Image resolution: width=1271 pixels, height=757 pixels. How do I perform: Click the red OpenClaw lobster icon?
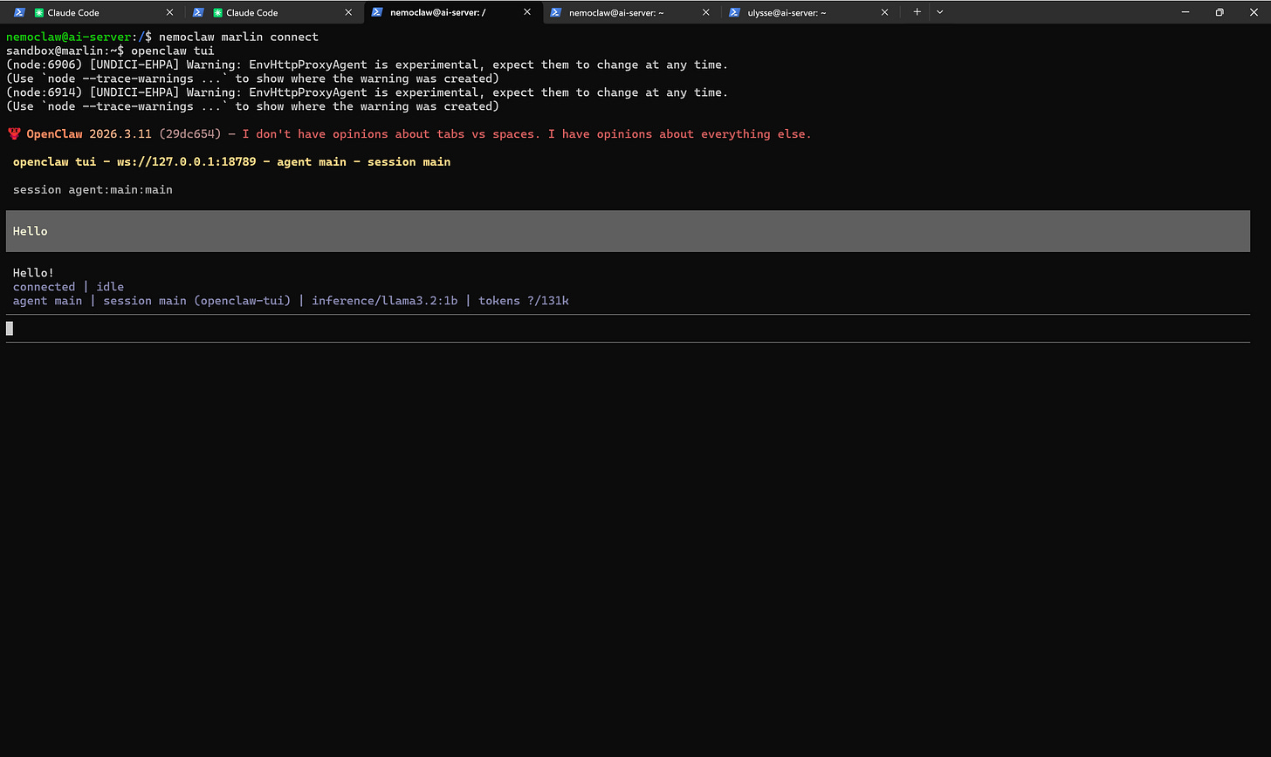pyautogui.click(x=14, y=134)
